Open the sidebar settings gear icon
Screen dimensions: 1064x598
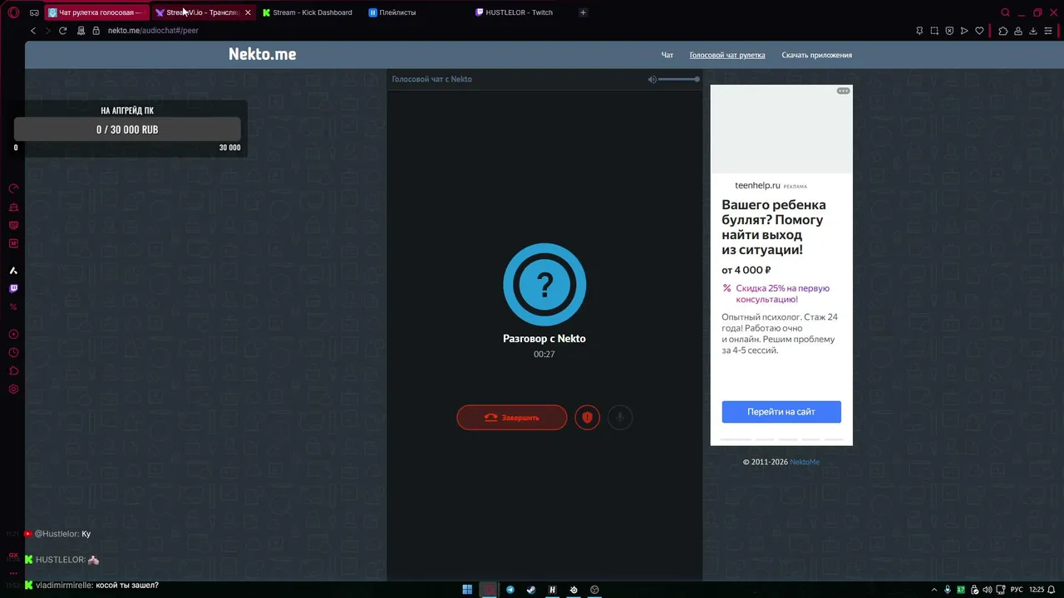point(13,390)
